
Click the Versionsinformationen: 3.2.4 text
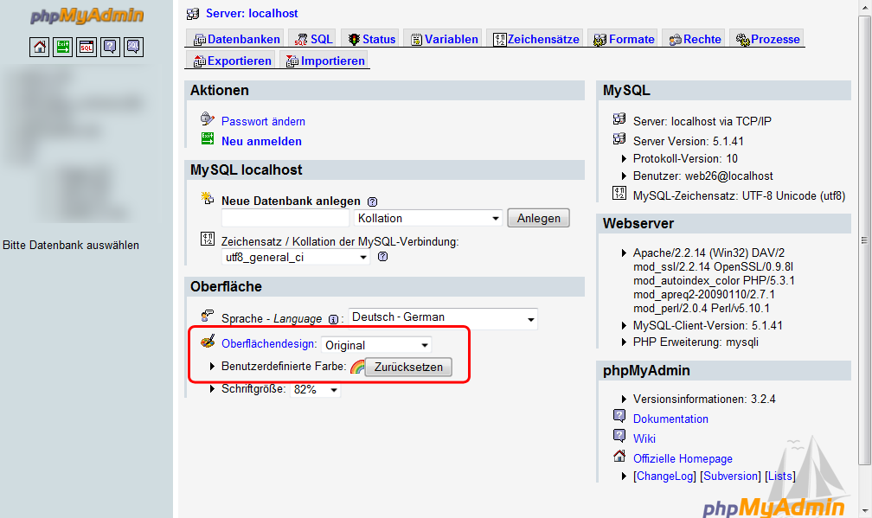click(704, 399)
